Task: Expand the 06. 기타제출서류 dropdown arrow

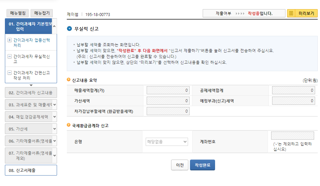Action: point(54,141)
